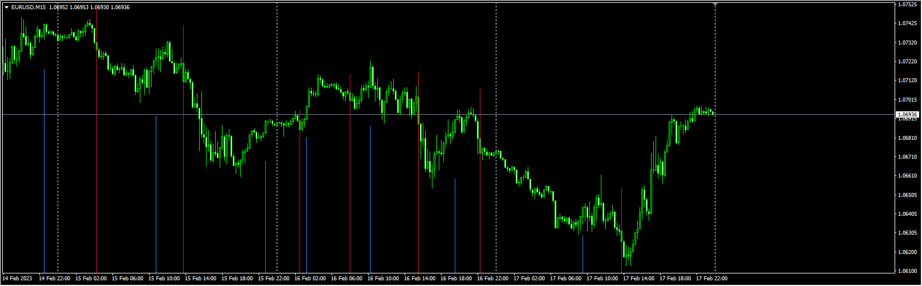Viewport: 922px width, 286px height.
Task: Click the highlighted current price label 1.06936
Action: 907,115
